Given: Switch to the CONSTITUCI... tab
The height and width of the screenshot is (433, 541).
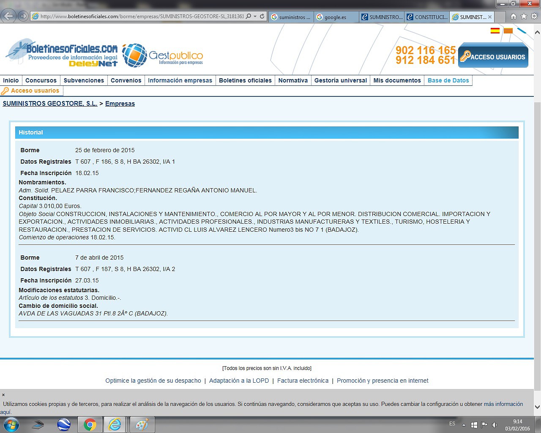Looking at the screenshot, I should (x=427, y=17).
